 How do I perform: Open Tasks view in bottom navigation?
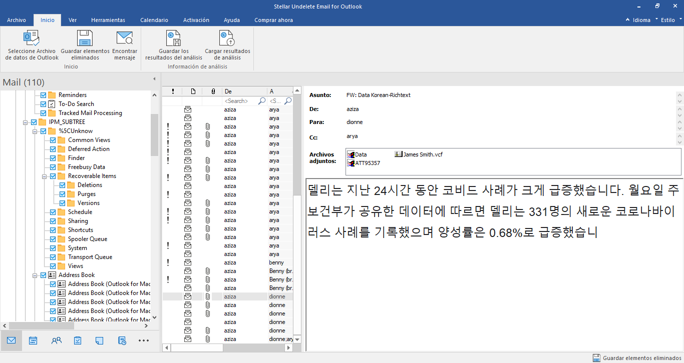click(78, 340)
